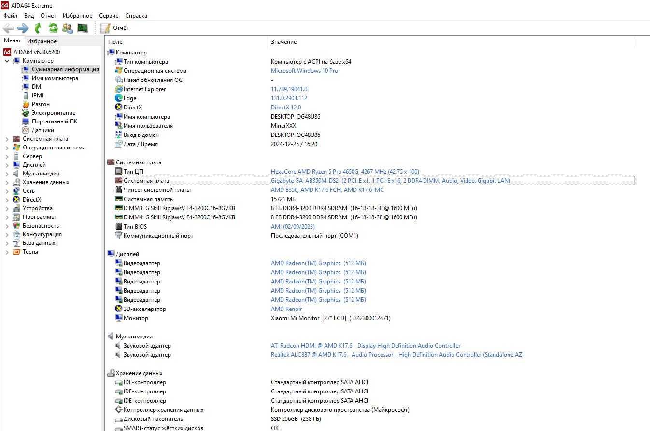
Task: Click the Тип BIOS chip icon
Action: (119, 227)
